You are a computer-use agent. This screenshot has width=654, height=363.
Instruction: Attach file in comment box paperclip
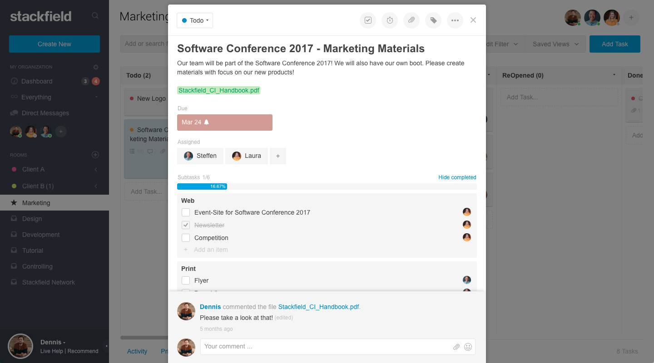point(456,347)
